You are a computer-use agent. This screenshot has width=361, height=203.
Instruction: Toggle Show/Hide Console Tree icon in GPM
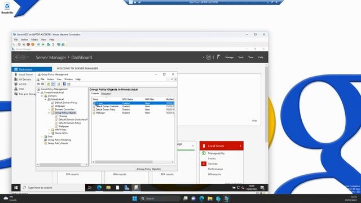click(53, 84)
